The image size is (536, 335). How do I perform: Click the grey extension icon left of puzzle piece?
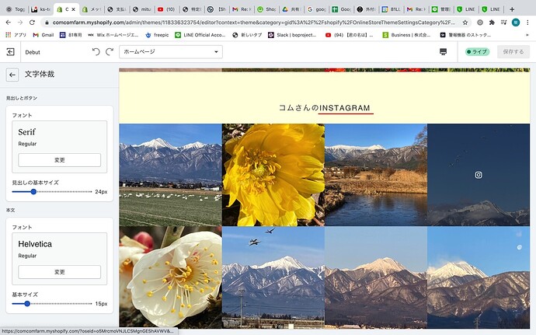480,23
